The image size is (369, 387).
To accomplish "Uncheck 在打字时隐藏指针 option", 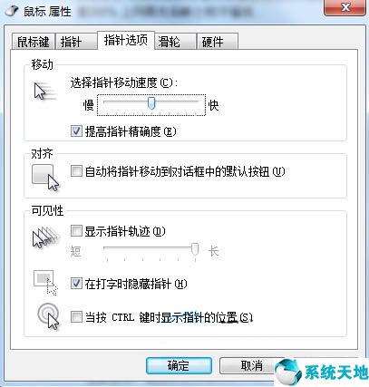I will tap(76, 284).
